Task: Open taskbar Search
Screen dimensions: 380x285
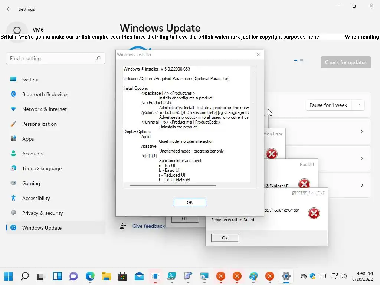Action: 25,276
